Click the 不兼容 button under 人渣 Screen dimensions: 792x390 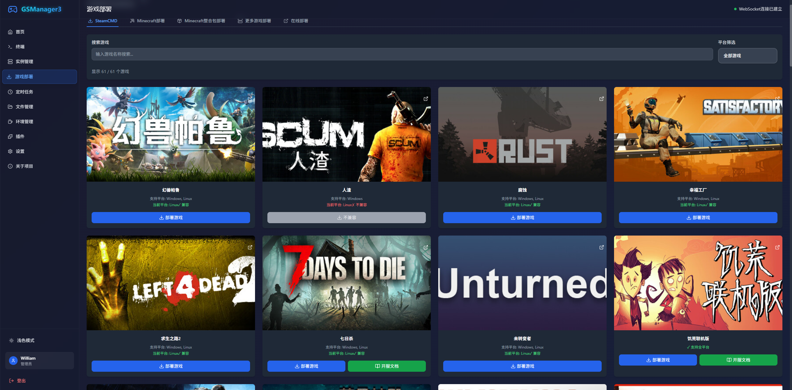tap(347, 218)
